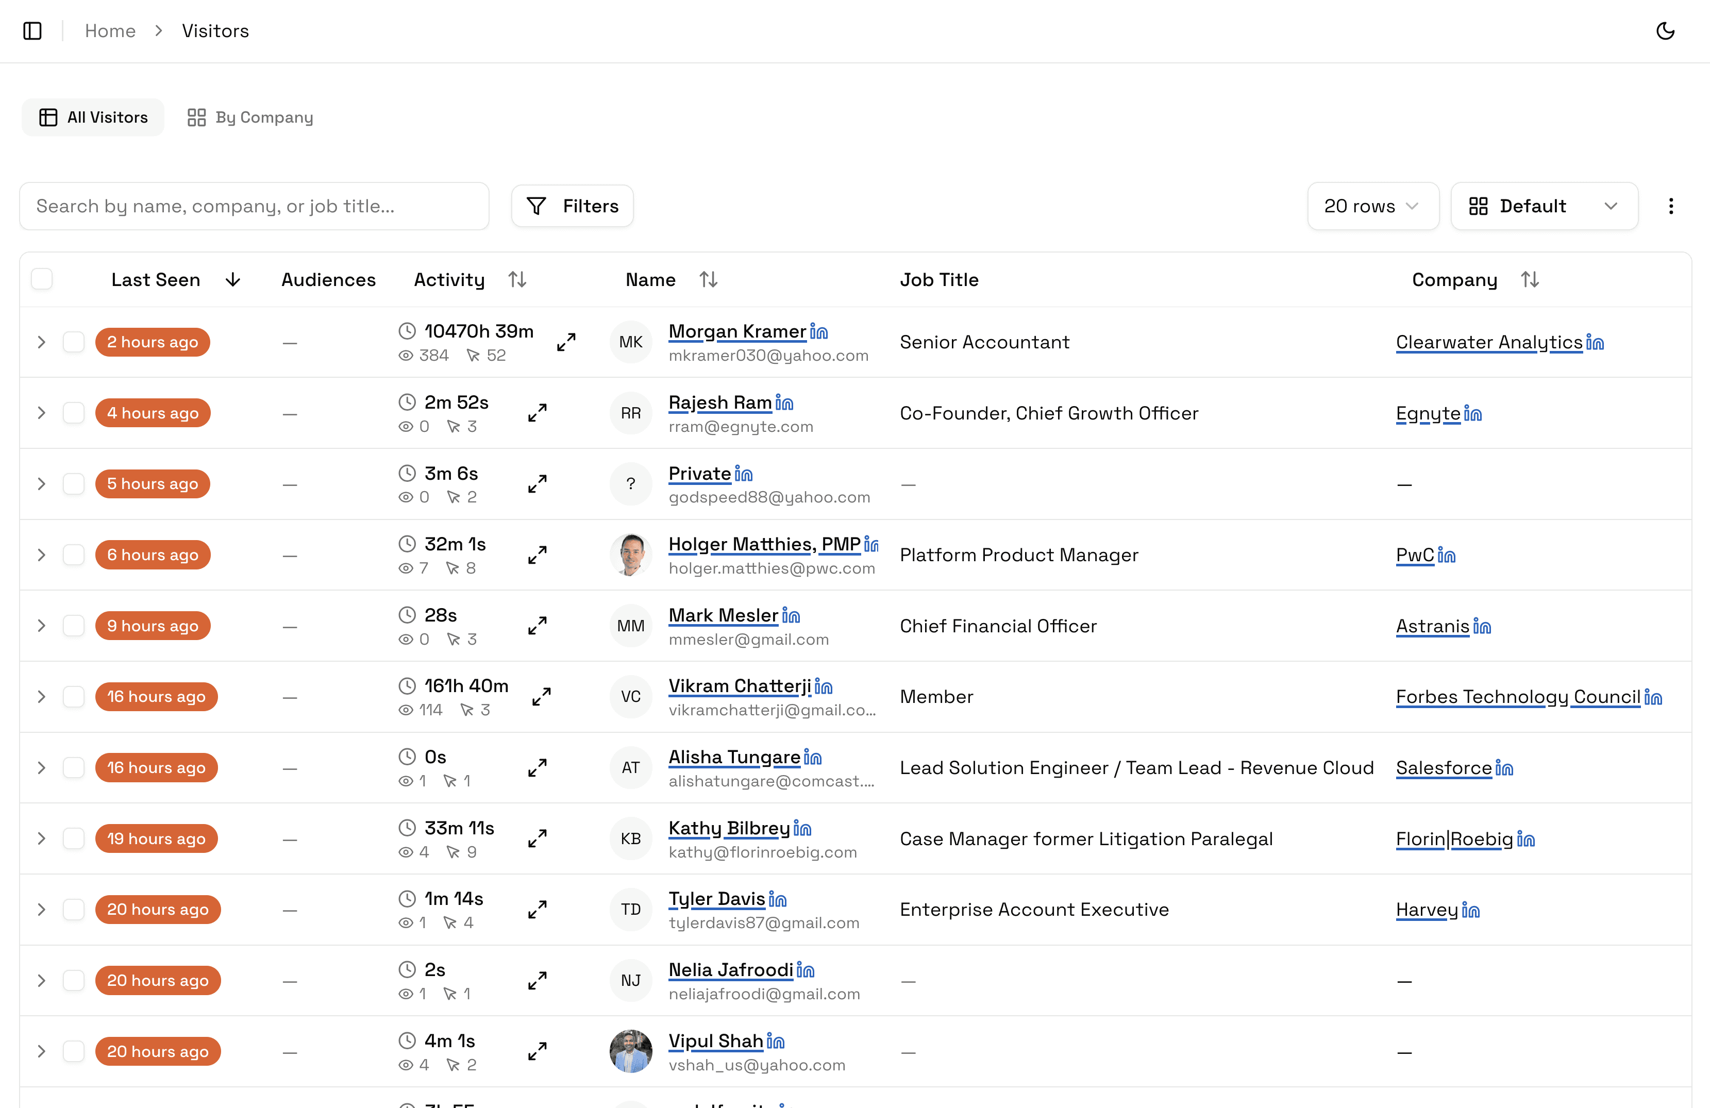
Task: Select the All Visitors tab
Action: (x=93, y=117)
